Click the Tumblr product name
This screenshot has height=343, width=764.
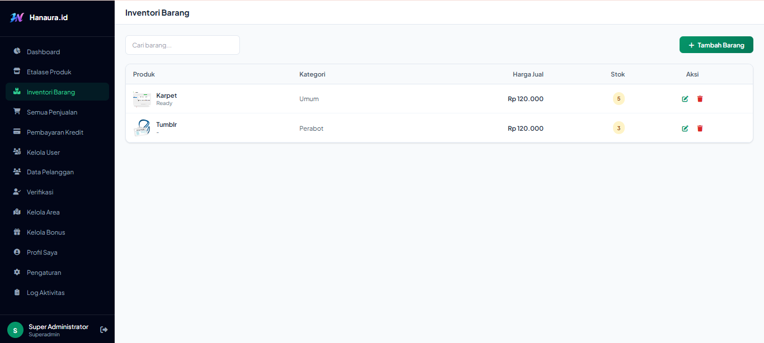(167, 125)
